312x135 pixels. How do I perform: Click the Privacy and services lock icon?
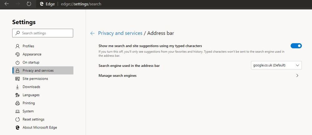(x=17, y=71)
